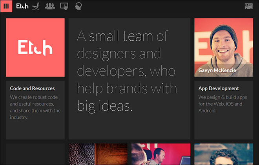The width and height of the screenshot is (259, 165).
Task: Open the team people icon
Action: click(50, 6)
